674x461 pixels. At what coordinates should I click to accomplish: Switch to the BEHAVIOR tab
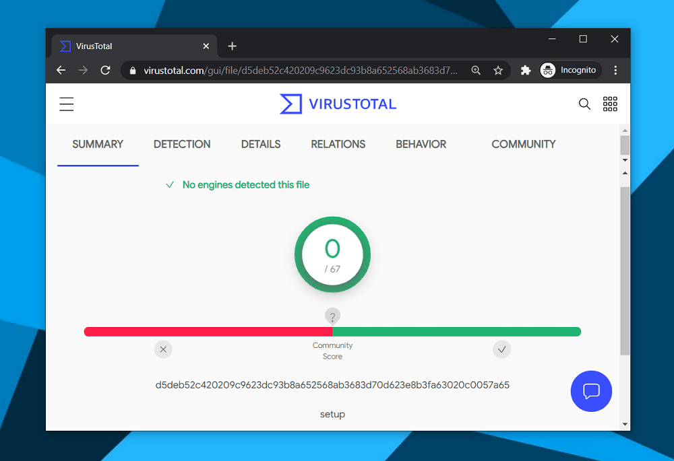(421, 144)
